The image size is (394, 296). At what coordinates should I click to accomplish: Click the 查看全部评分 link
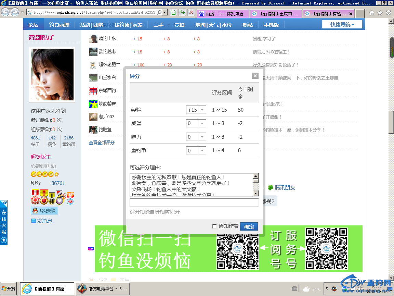point(102,143)
